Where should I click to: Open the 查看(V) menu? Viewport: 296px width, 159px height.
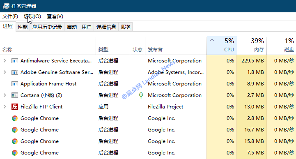click(55, 16)
